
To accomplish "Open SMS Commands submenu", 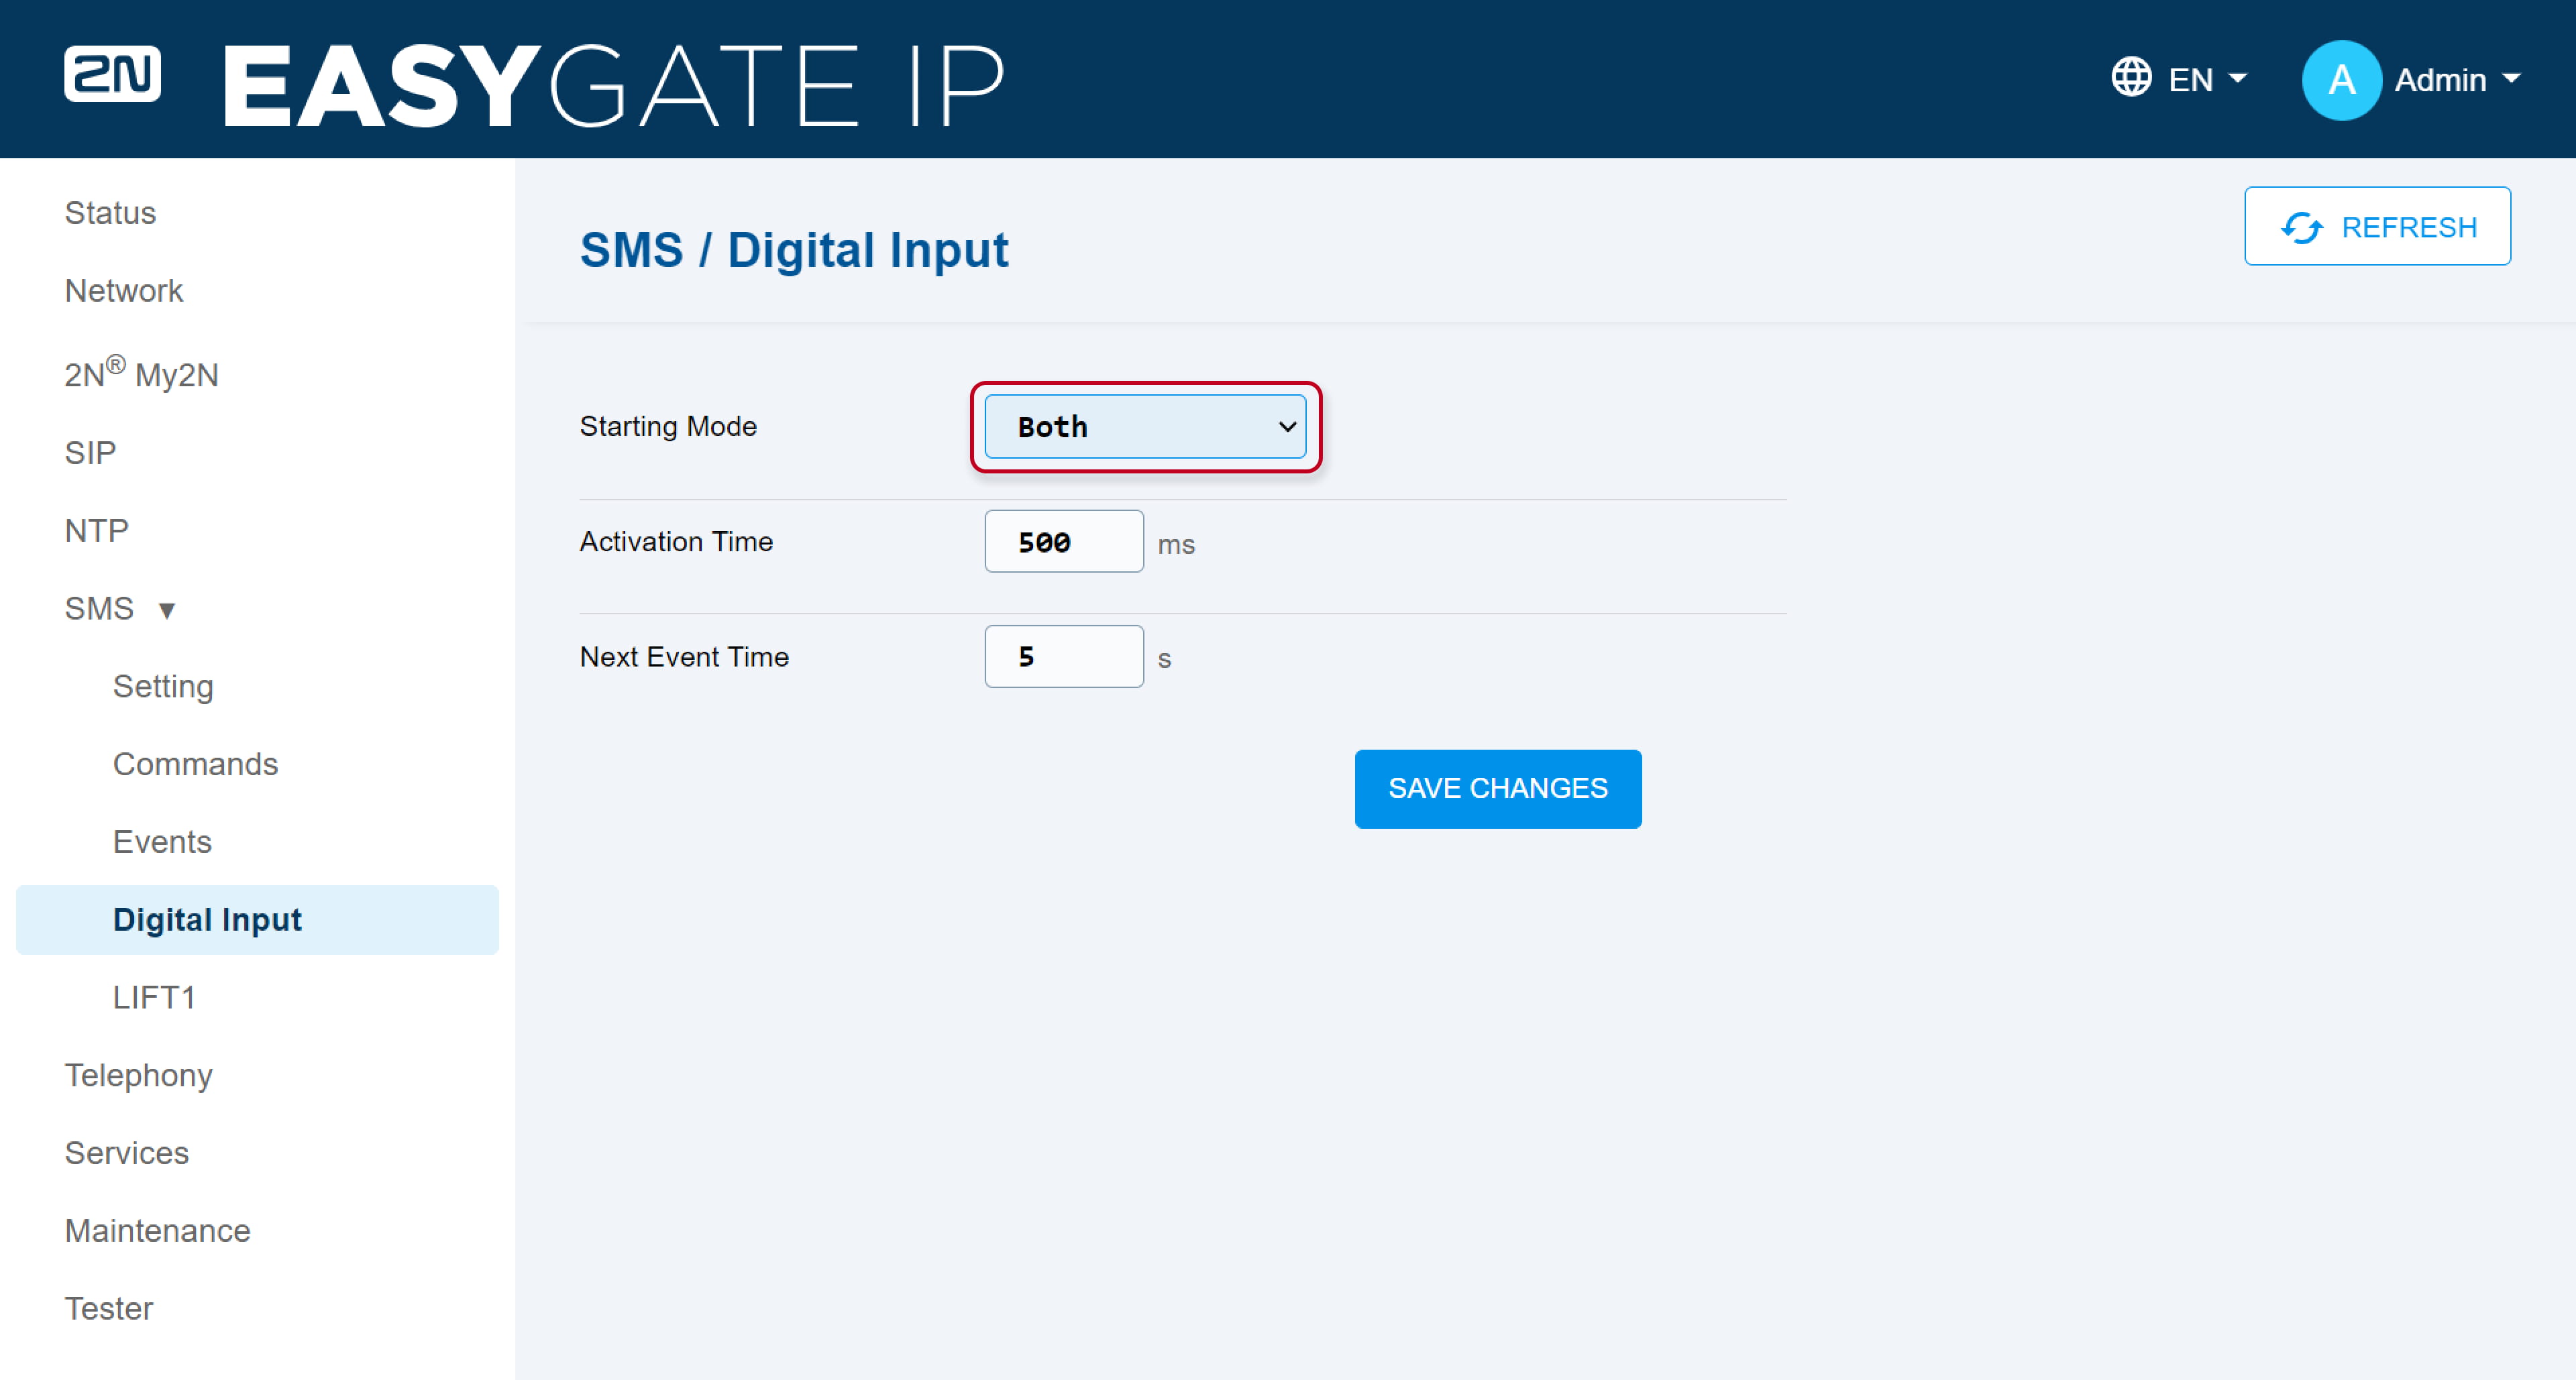I will [x=195, y=764].
